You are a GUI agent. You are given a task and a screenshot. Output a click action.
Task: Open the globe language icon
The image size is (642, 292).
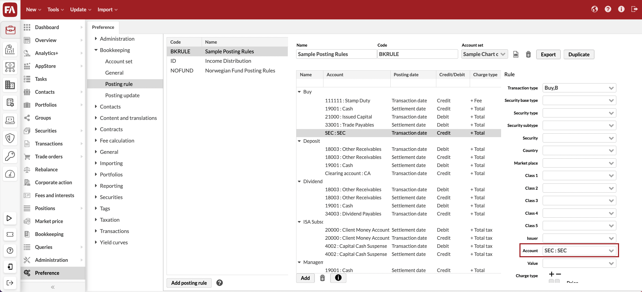(x=594, y=9)
